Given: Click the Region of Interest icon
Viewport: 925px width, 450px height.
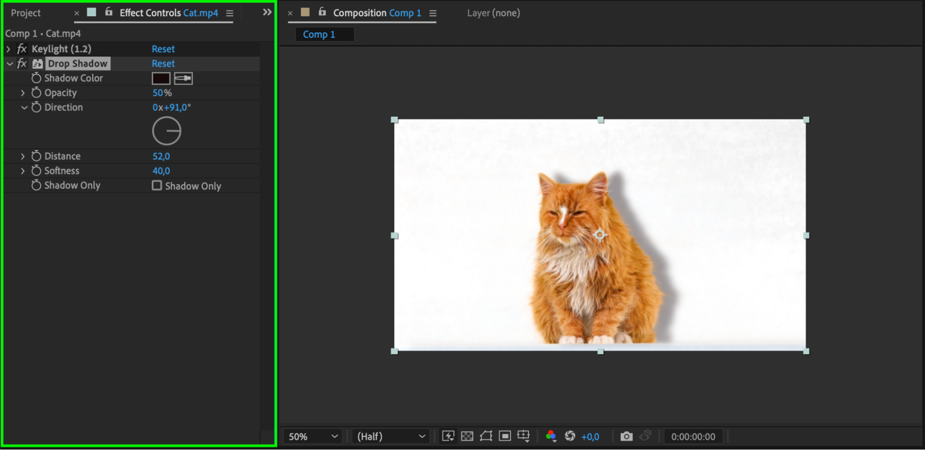Looking at the screenshot, I should [505, 436].
